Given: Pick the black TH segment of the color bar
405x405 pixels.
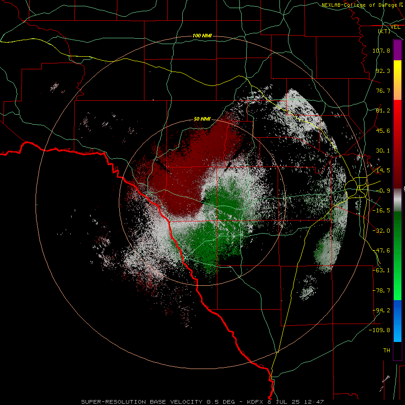Looking at the screenshot, I should coord(397,351).
